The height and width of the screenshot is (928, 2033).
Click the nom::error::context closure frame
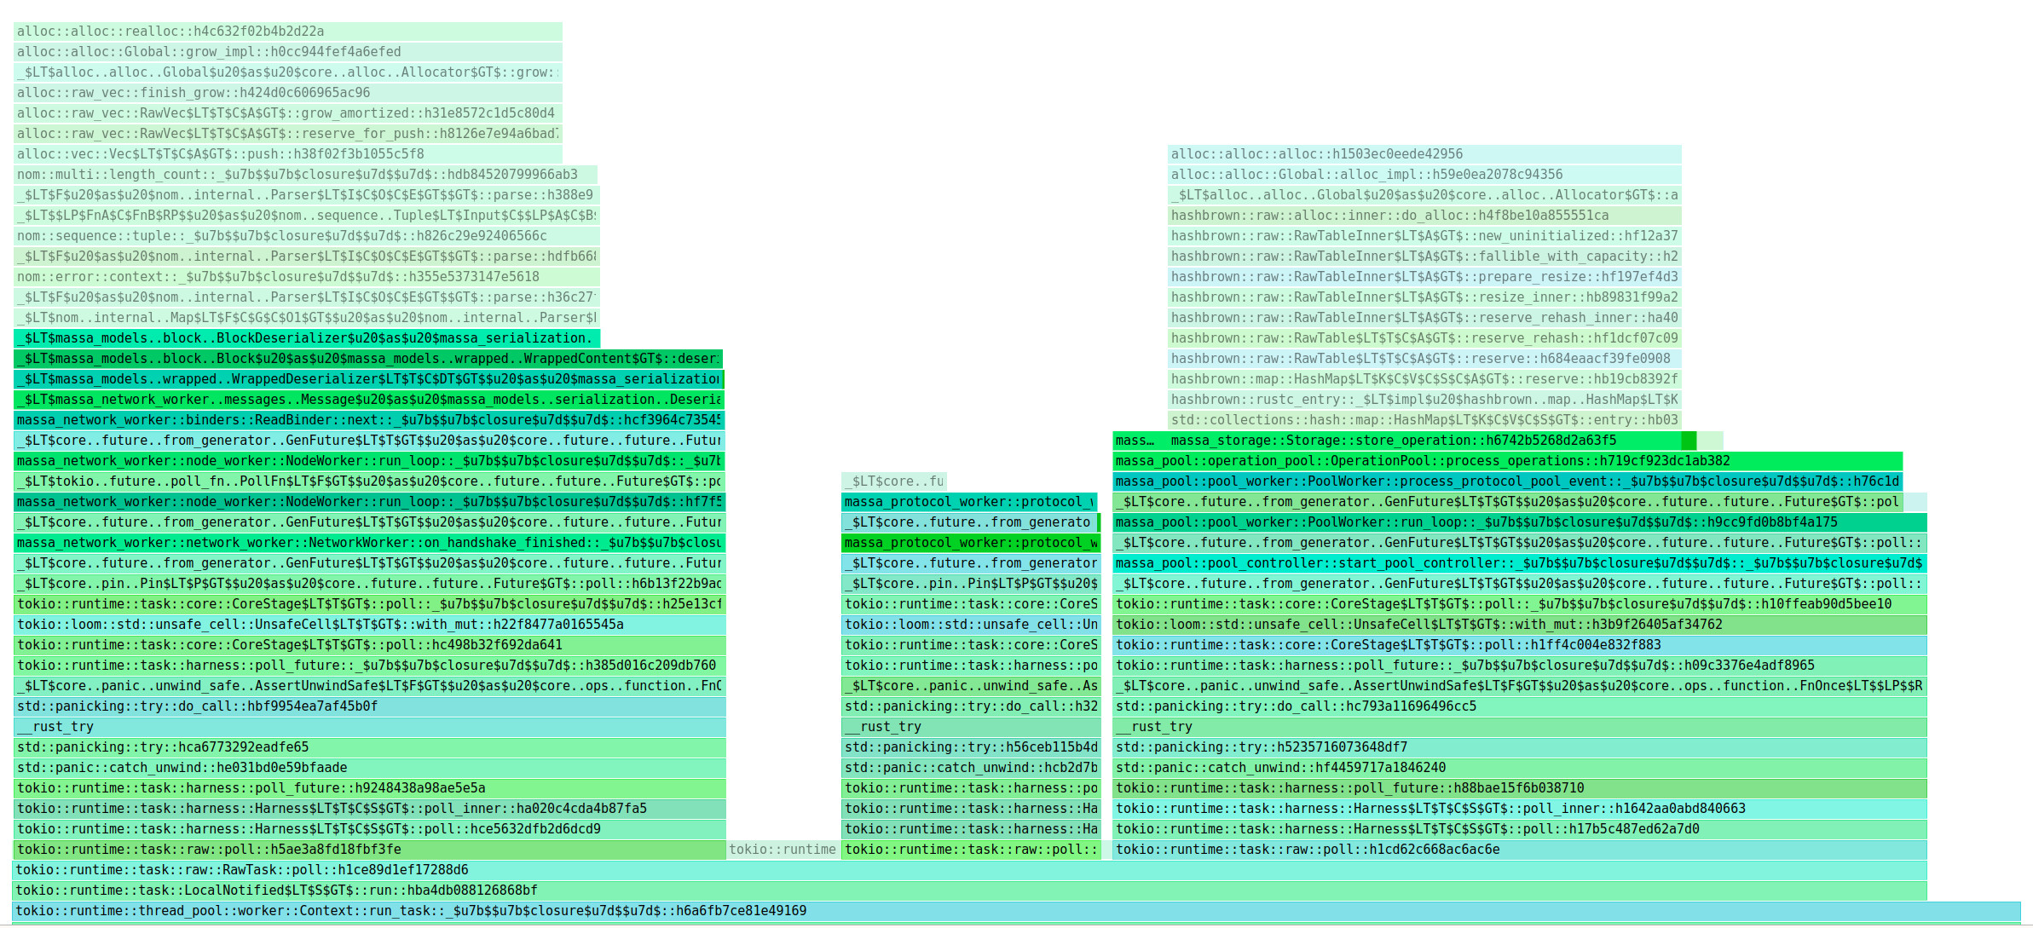[305, 277]
